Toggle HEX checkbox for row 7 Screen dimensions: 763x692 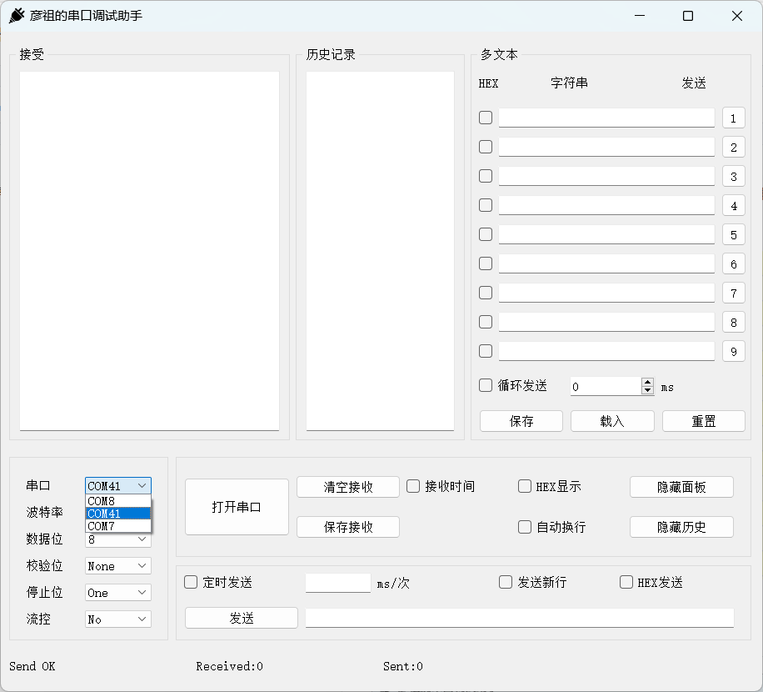[x=486, y=293]
